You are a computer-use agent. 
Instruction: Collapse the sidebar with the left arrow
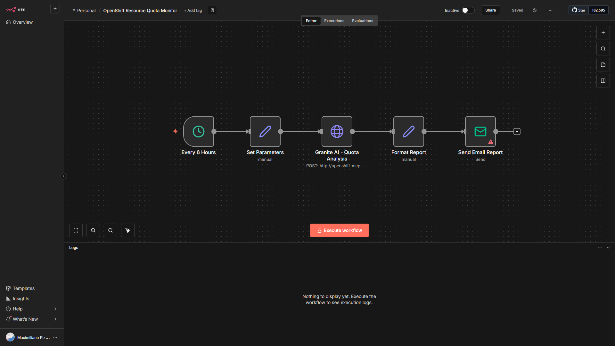point(64,176)
